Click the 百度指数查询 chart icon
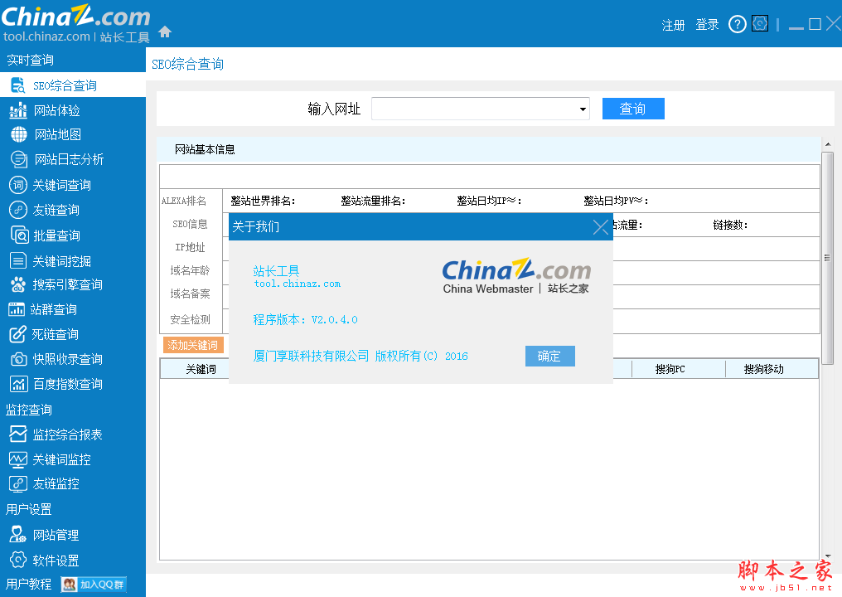 [19, 384]
